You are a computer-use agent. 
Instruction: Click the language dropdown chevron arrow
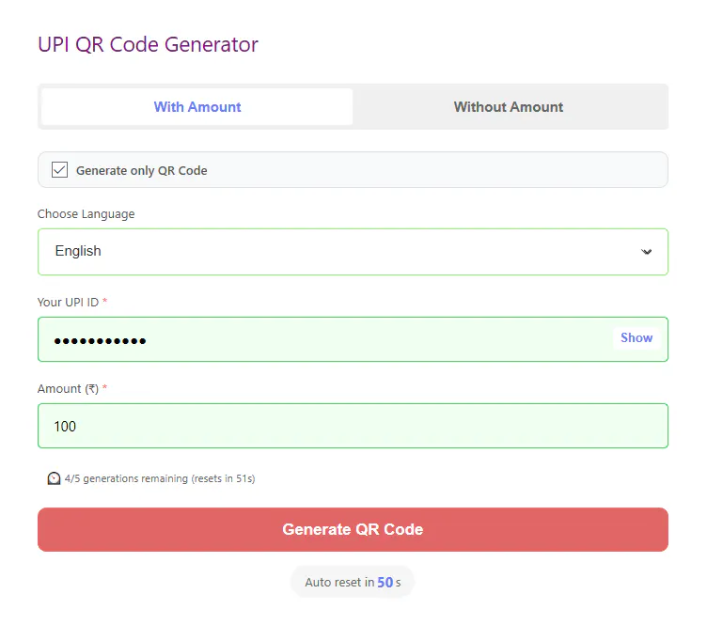[x=647, y=252]
